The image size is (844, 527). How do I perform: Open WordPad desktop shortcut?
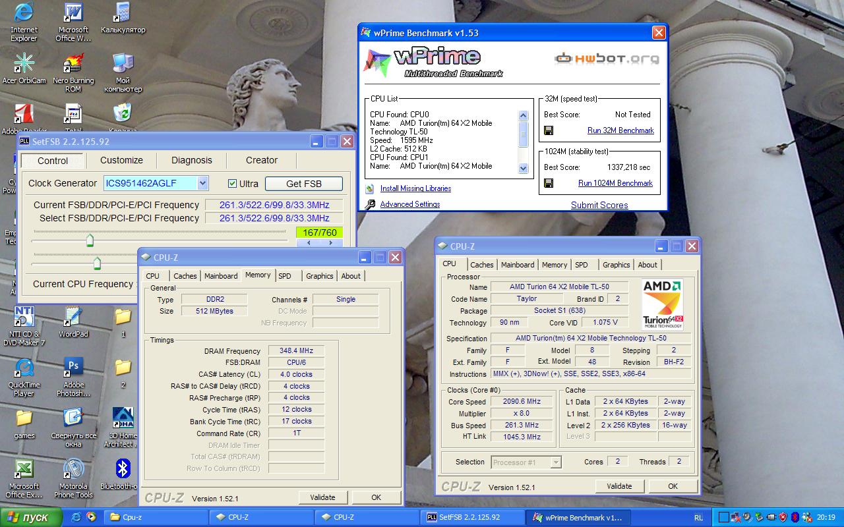tap(73, 322)
